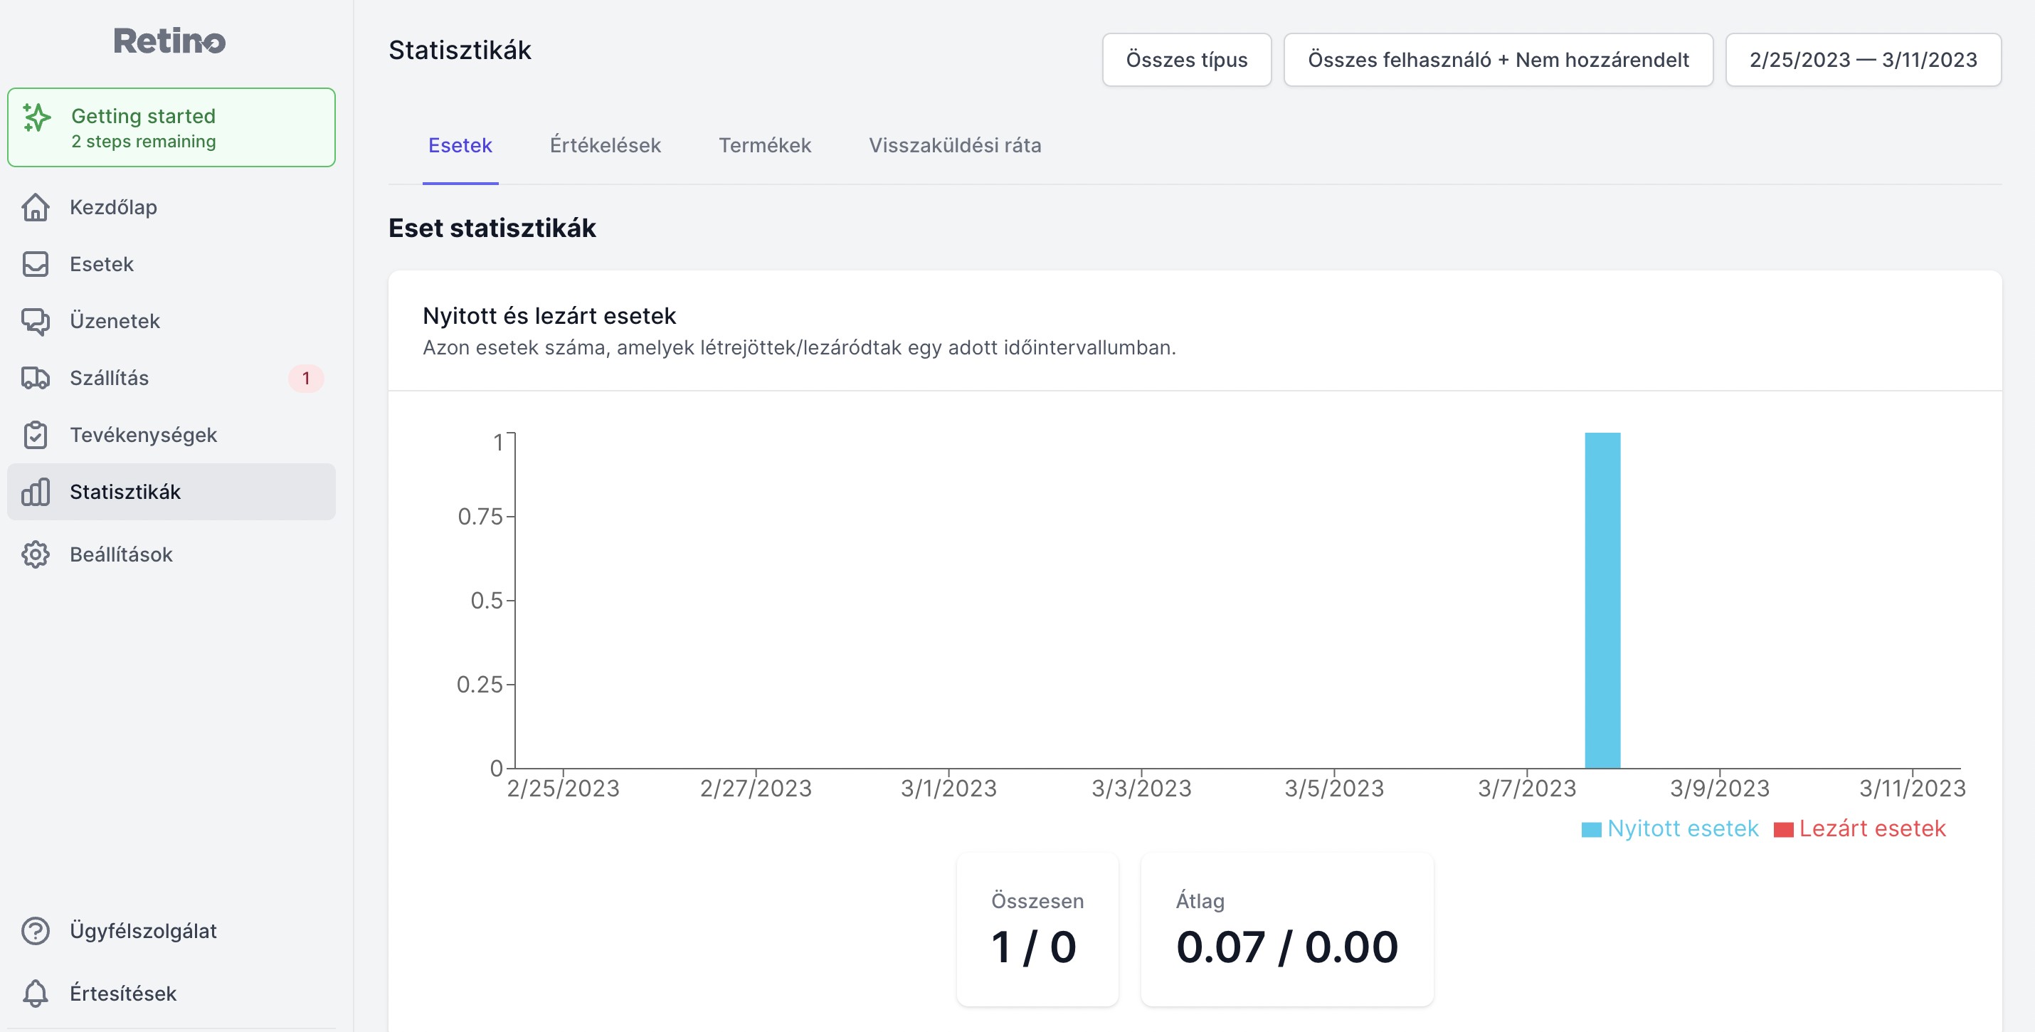Click the Értesítések bell icon

pos(36,994)
